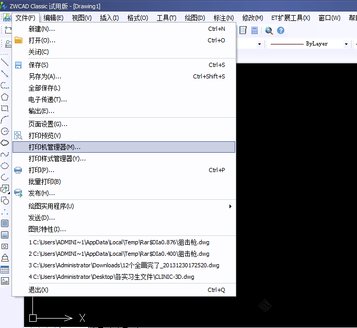Click the blue Help question icon
Screen dimensions: 357x328
[281, 30]
